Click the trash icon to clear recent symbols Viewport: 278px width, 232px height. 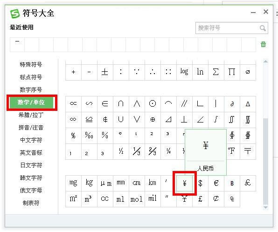(x=263, y=44)
